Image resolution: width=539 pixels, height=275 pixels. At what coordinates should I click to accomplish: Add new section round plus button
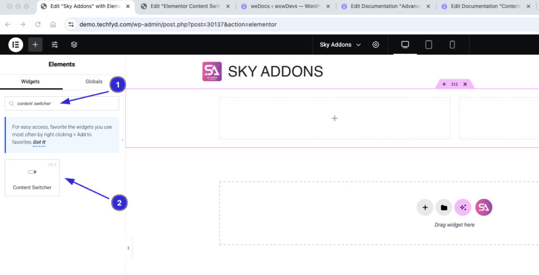click(x=425, y=207)
